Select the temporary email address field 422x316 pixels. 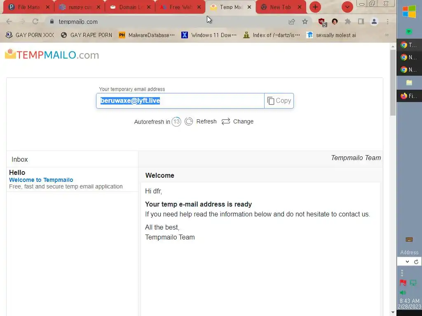pyautogui.click(x=180, y=101)
